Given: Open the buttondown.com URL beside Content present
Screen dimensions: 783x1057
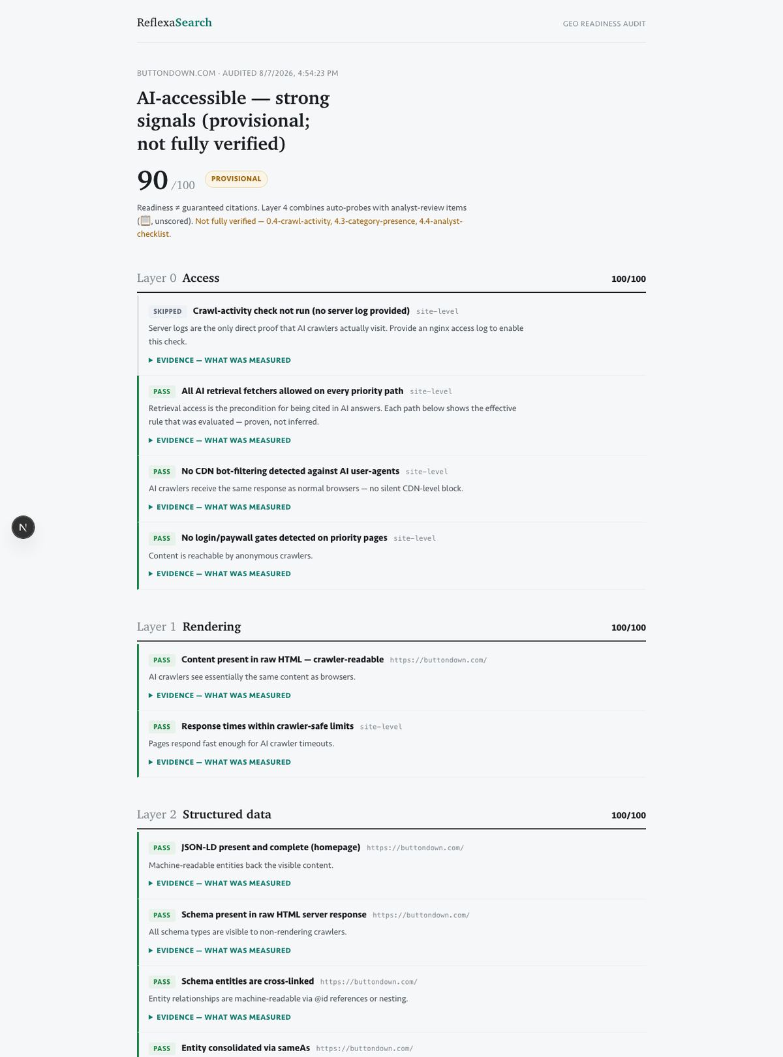Looking at the screenshot, I should (x=438, y=660).
